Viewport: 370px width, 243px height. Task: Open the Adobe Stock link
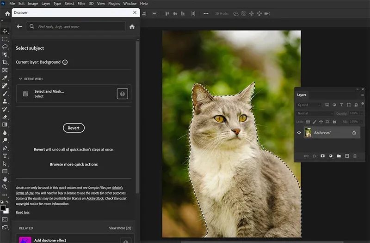click(95, 199)
